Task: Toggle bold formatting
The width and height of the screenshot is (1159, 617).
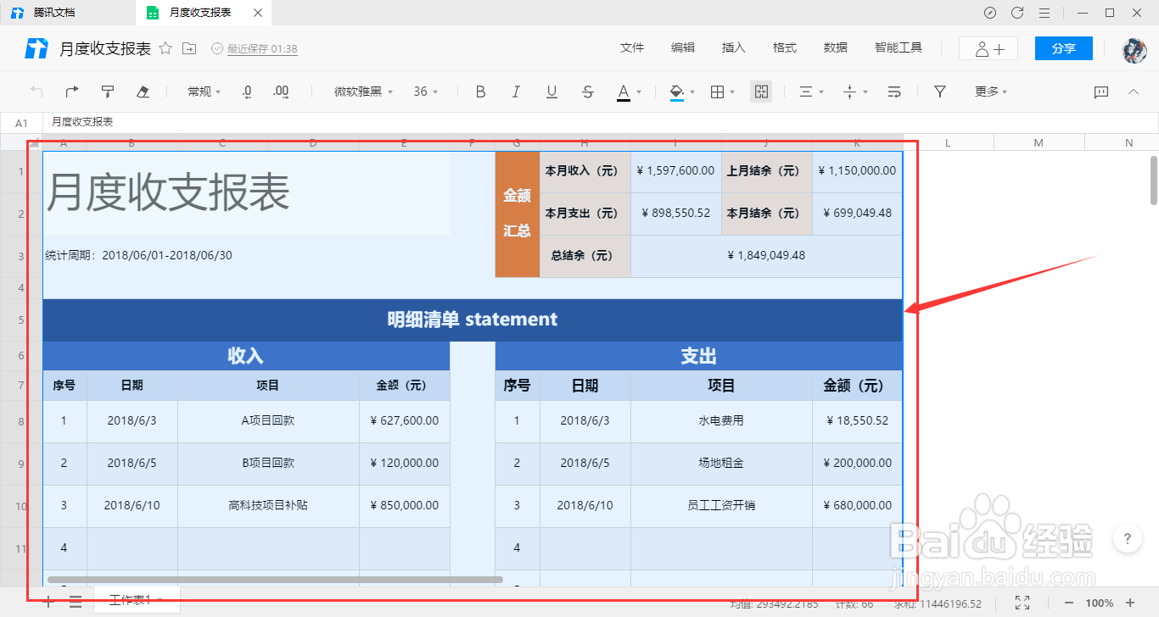Action: tap(480, 92)
